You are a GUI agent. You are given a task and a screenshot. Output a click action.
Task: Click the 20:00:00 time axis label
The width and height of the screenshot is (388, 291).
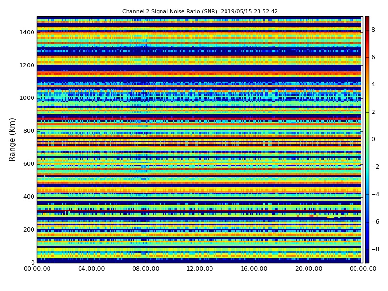pyautogui.click(x=309, y=269)
